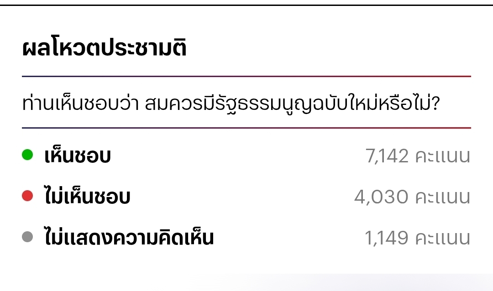
Task: Click the green dot beside เห็นชอบ
Action: pyautogui.click(x=27, y=156)
